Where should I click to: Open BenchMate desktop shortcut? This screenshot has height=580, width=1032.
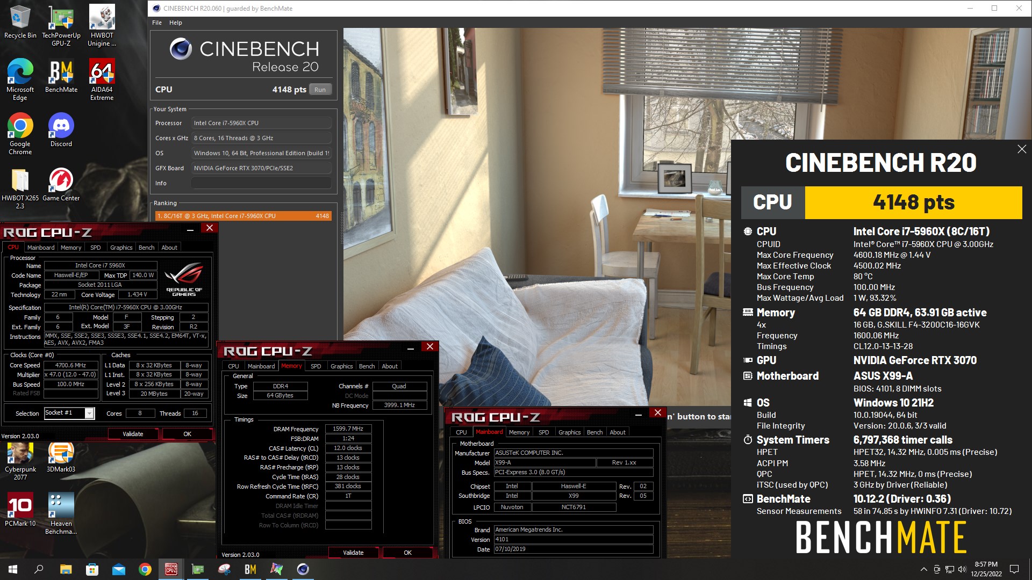pos(61,76)
